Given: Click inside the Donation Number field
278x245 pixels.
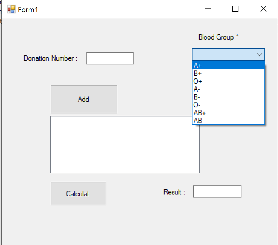Looking at the screenshot, I should [x=110, y=58].
